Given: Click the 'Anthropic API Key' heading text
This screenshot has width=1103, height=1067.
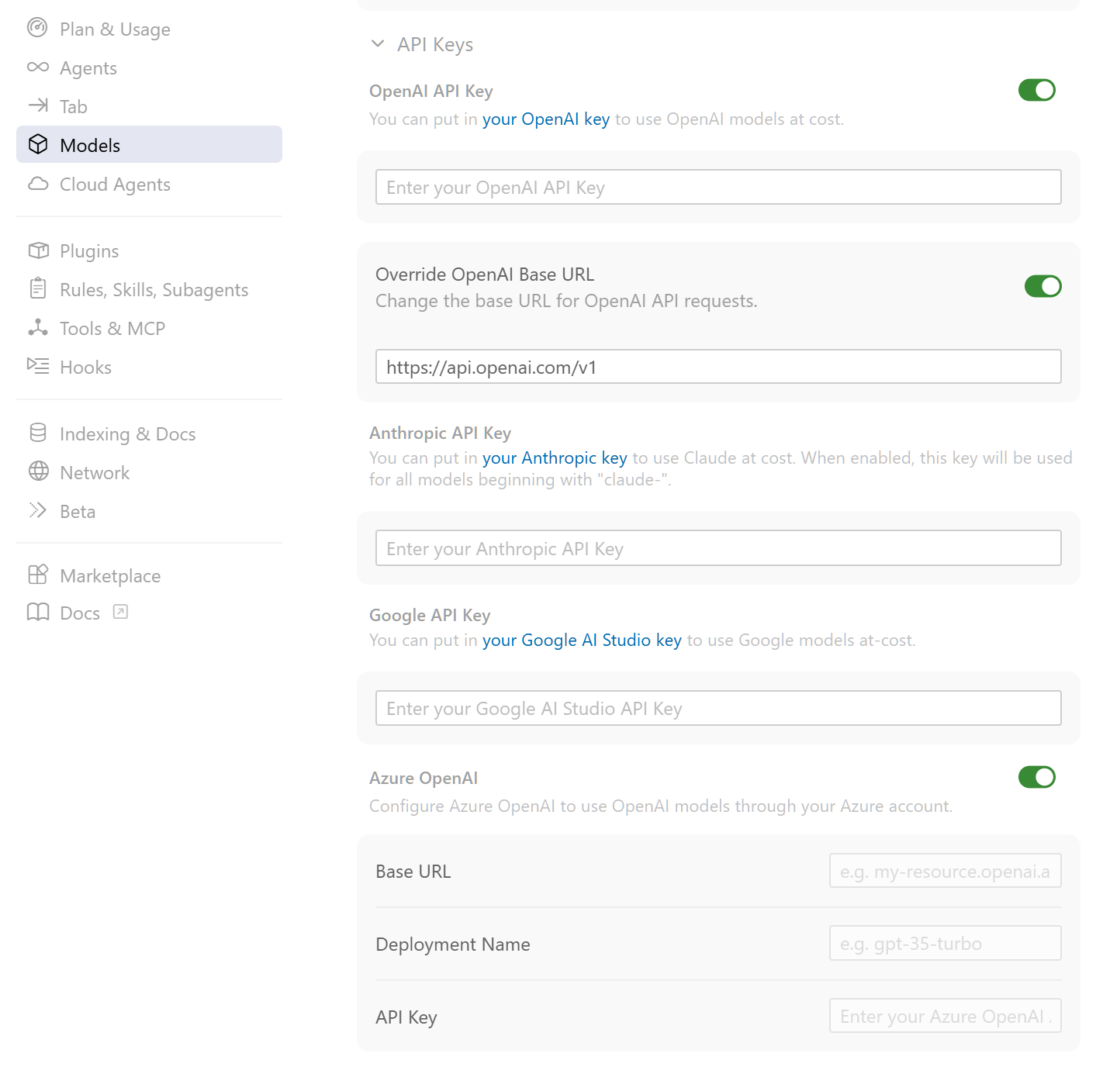Looking at the screenshot, I should [440, 433].
